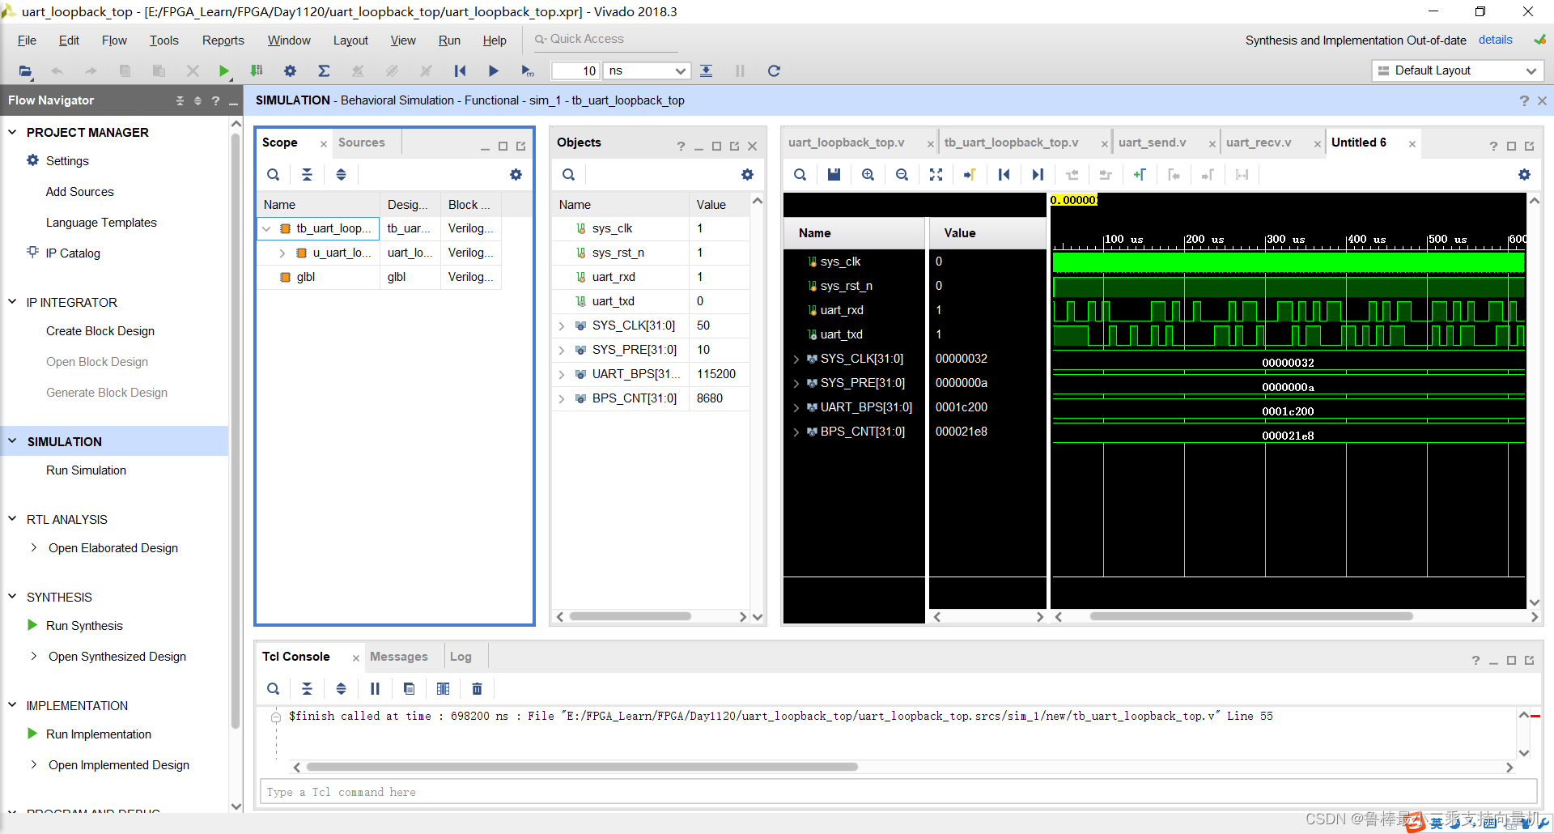Switch to uart_send.v tab
The height and width of the screenshot is (834, 1554).
[1153, 143]
